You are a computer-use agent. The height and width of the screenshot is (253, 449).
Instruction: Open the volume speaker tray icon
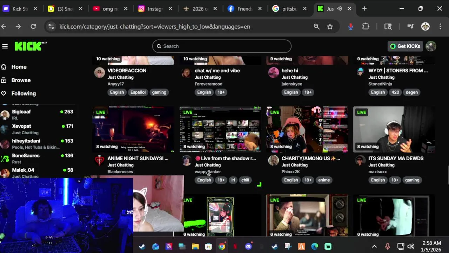(x=411, y=246)
